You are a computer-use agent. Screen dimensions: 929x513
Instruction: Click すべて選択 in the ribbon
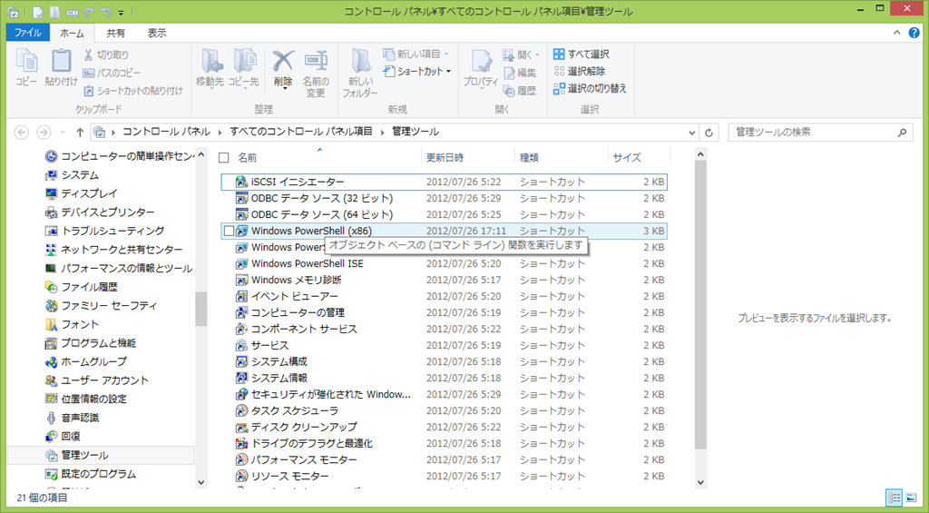coord(582,54)
